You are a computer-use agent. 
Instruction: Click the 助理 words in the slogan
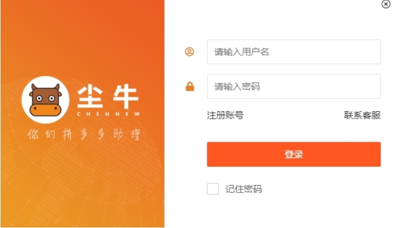(127, 134)
